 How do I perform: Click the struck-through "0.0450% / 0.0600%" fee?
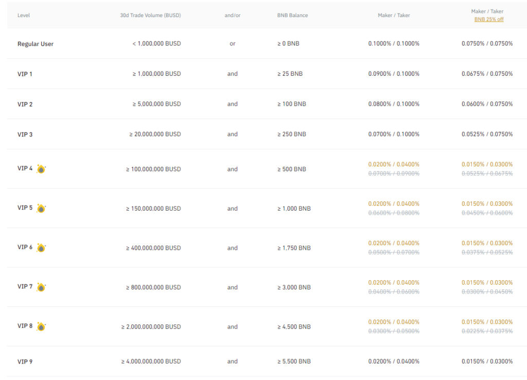487,213
